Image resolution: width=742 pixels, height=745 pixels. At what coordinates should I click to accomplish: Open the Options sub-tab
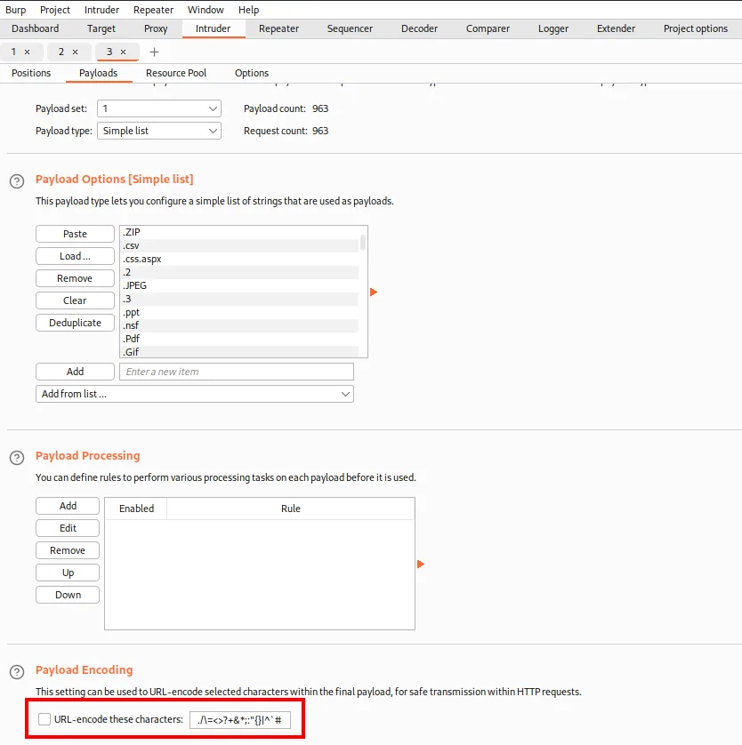tap(252, 73)
